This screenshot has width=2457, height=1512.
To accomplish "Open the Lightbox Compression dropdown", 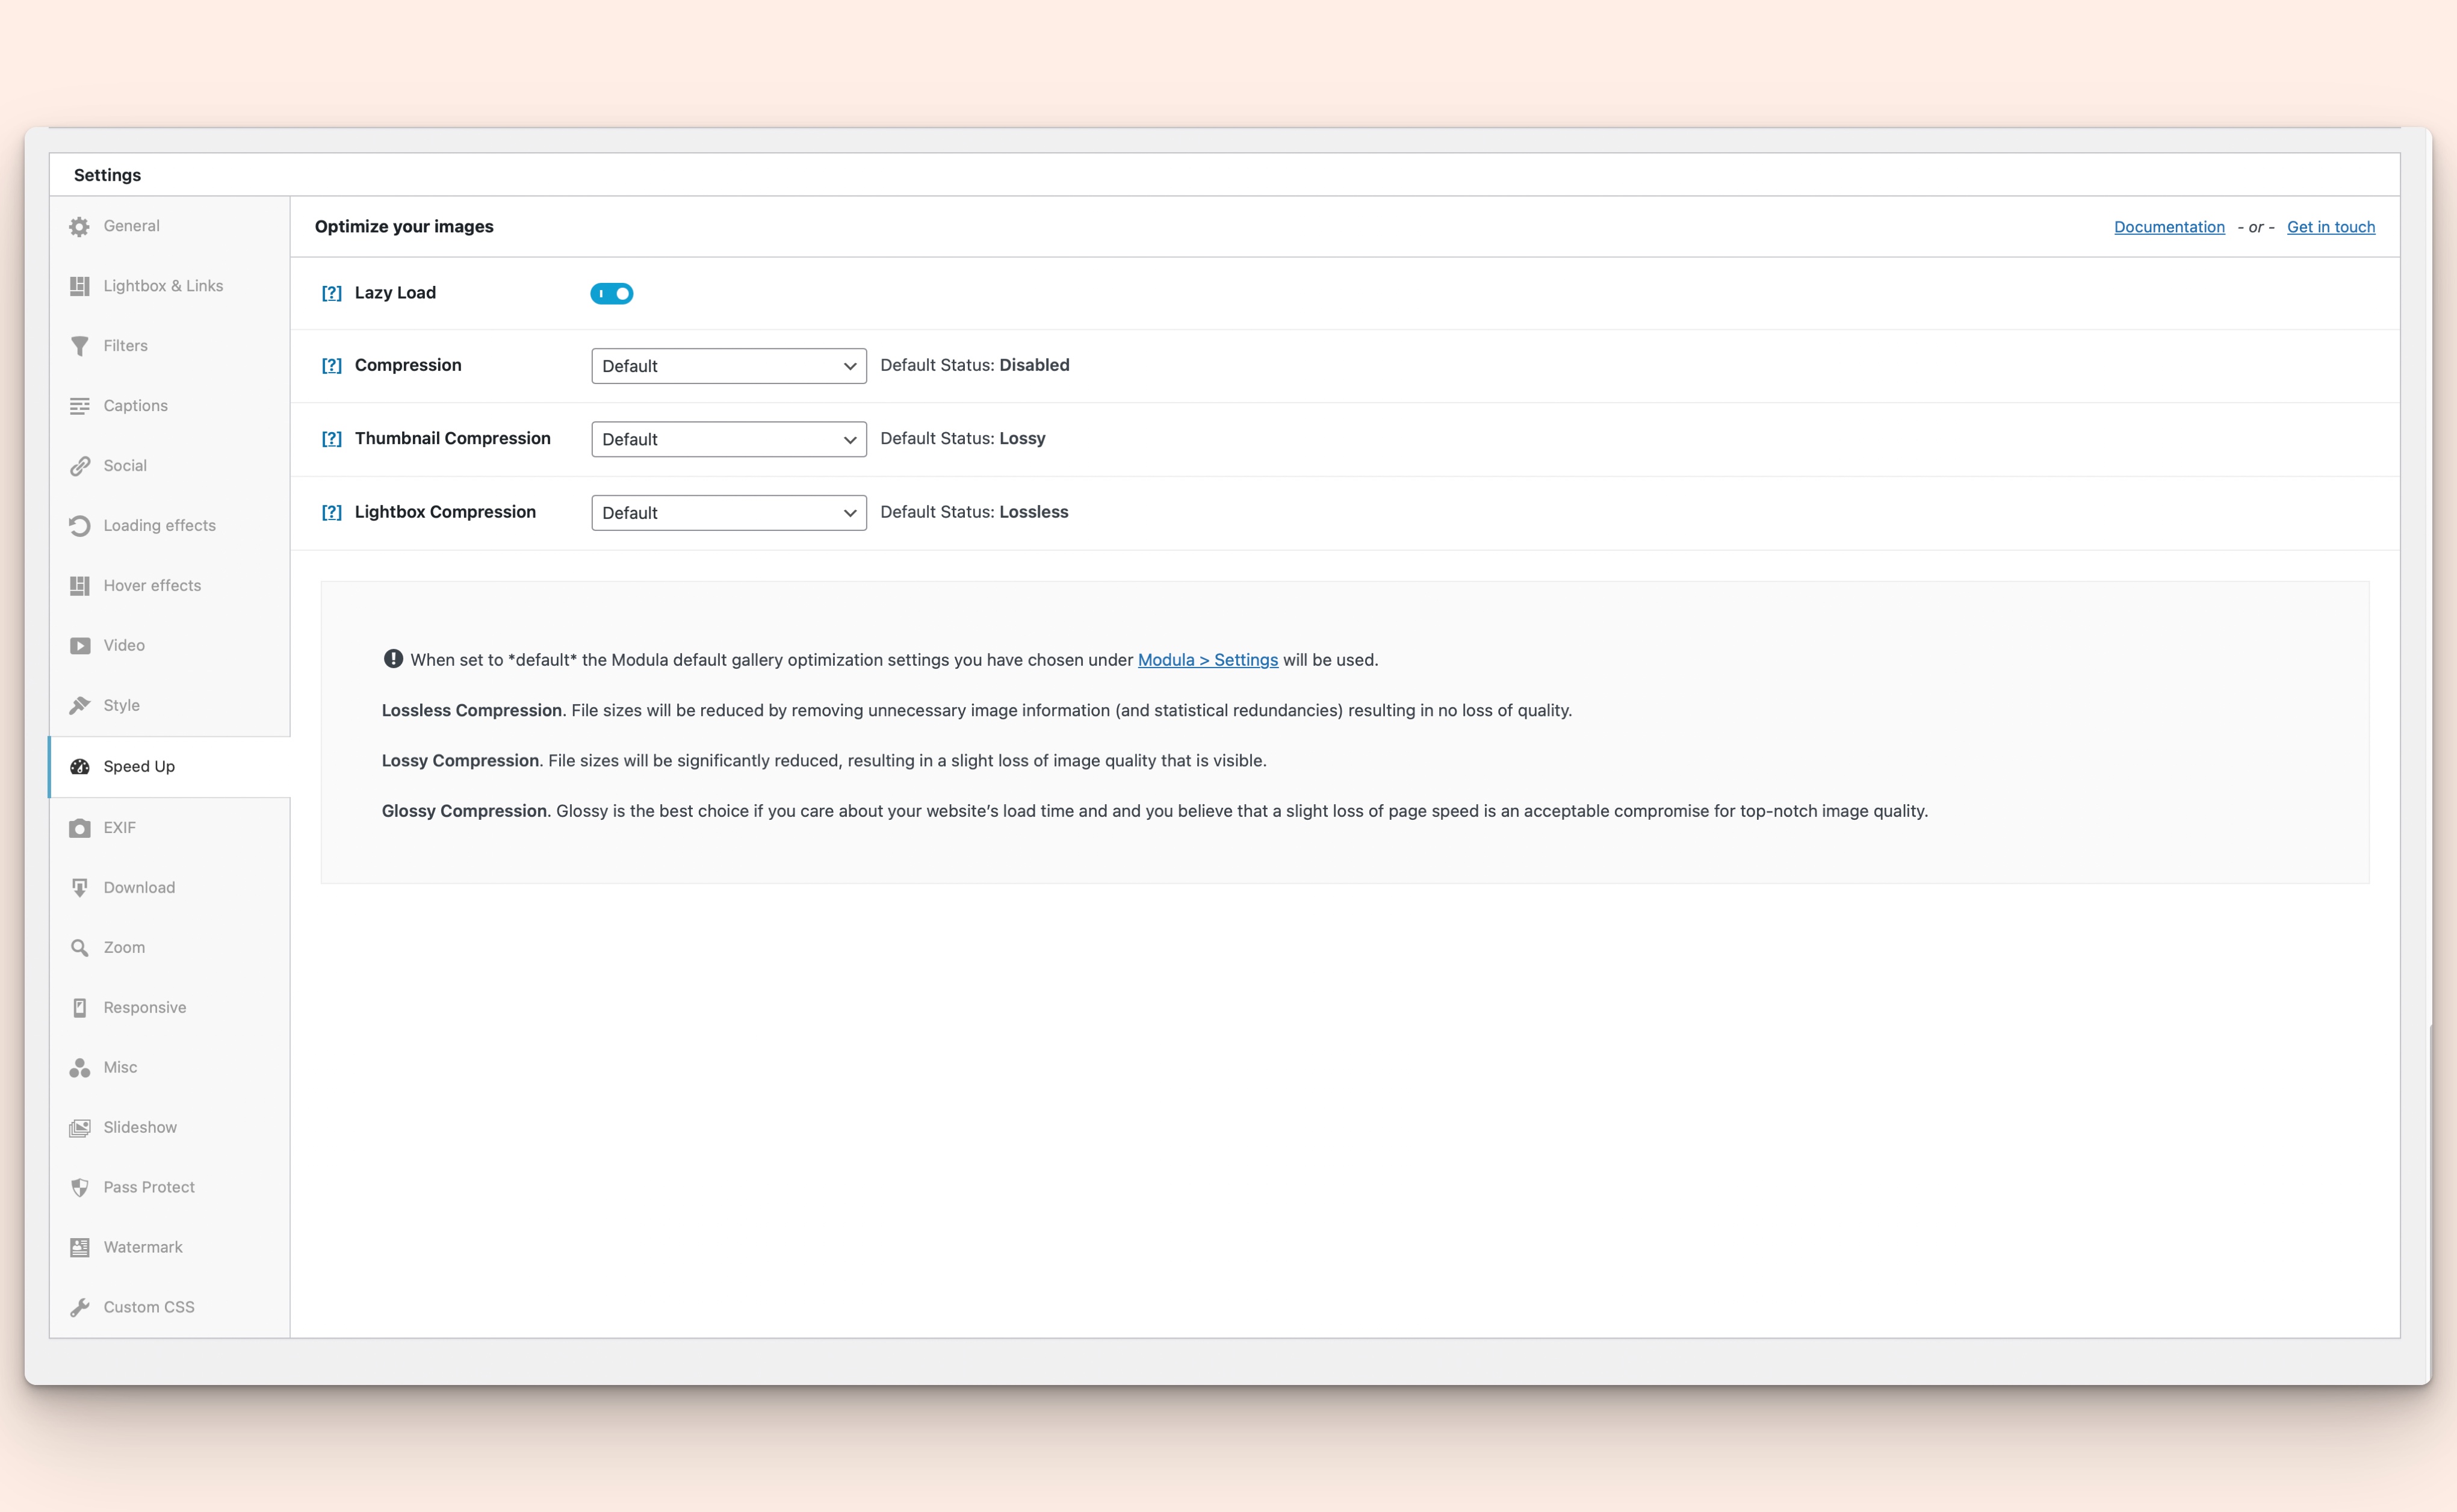I will pos(729,513).
